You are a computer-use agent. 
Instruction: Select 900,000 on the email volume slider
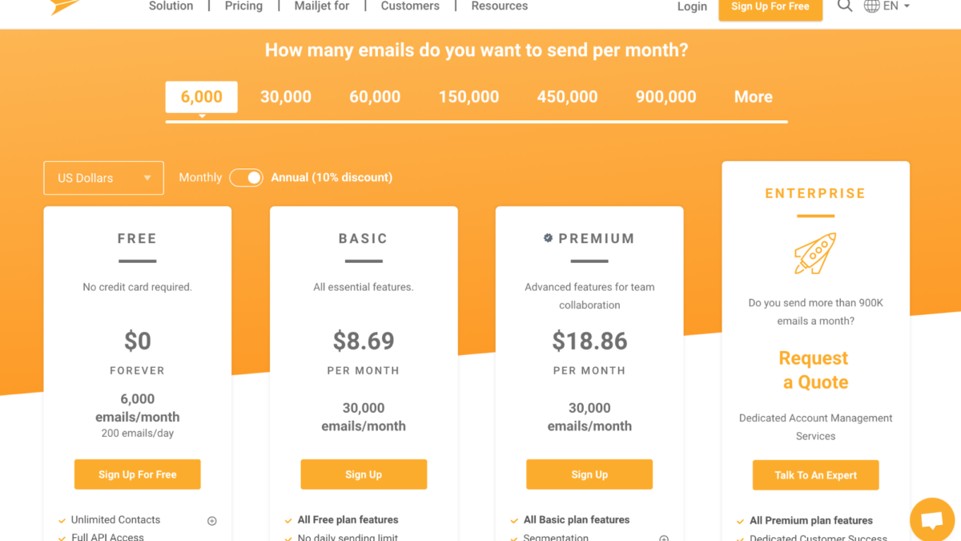coord(665,97)
